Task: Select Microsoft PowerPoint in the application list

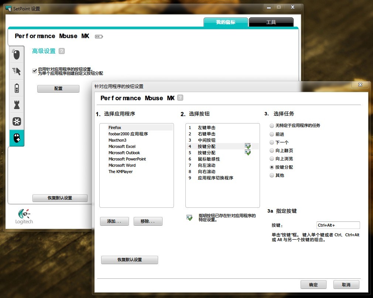Action: coord(137,159)
